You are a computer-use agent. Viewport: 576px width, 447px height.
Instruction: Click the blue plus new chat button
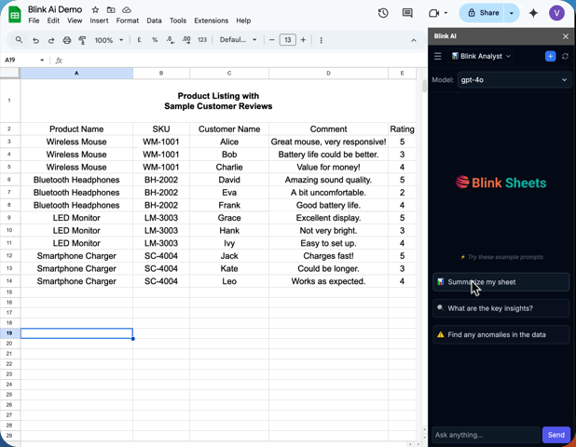[550, 57]
